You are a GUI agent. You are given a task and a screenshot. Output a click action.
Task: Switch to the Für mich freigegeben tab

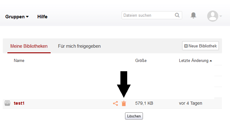[79, 46]
